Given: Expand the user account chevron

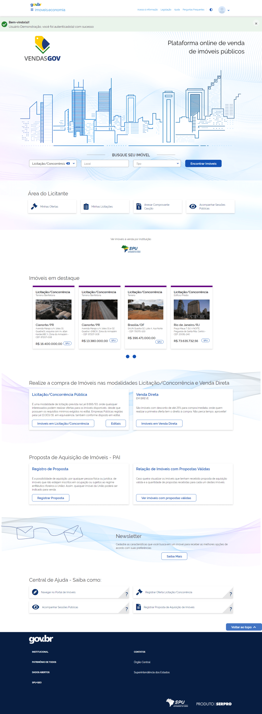Looking at the screenshot, I should click(228, 10).
